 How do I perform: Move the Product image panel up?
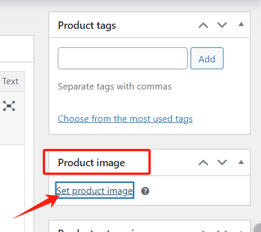(203, 163)
